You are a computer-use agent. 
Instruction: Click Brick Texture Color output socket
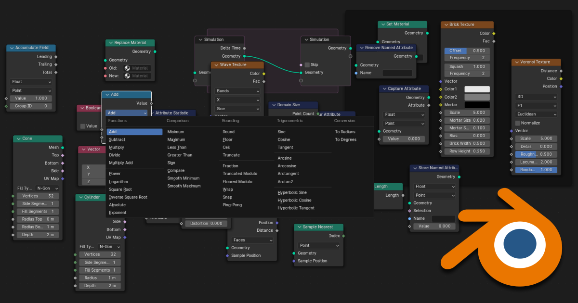[x=494, y=34]
